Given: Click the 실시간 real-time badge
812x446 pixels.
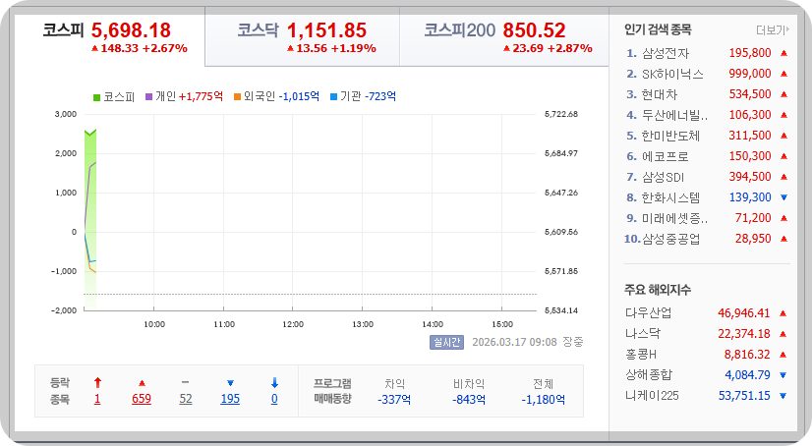Looking at the screenshot, I should pos(446,343).
